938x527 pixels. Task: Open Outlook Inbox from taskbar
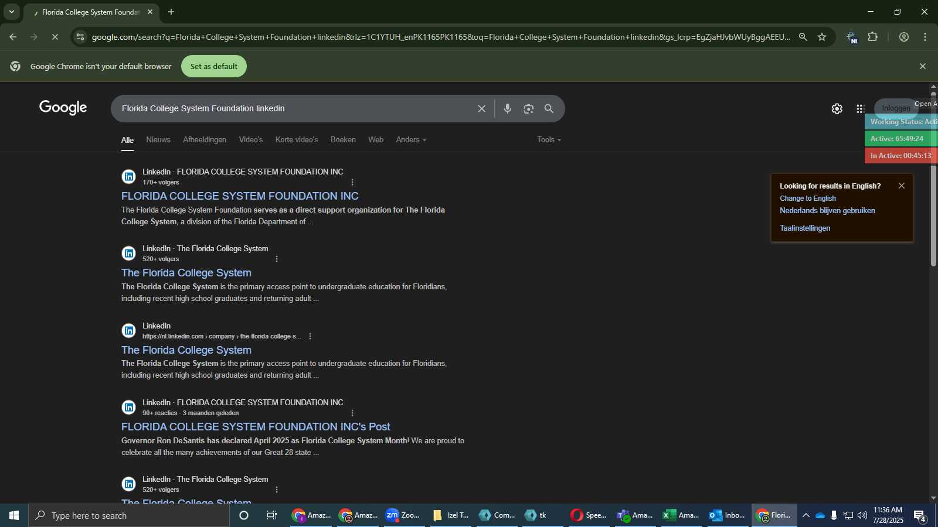(728, 515)
